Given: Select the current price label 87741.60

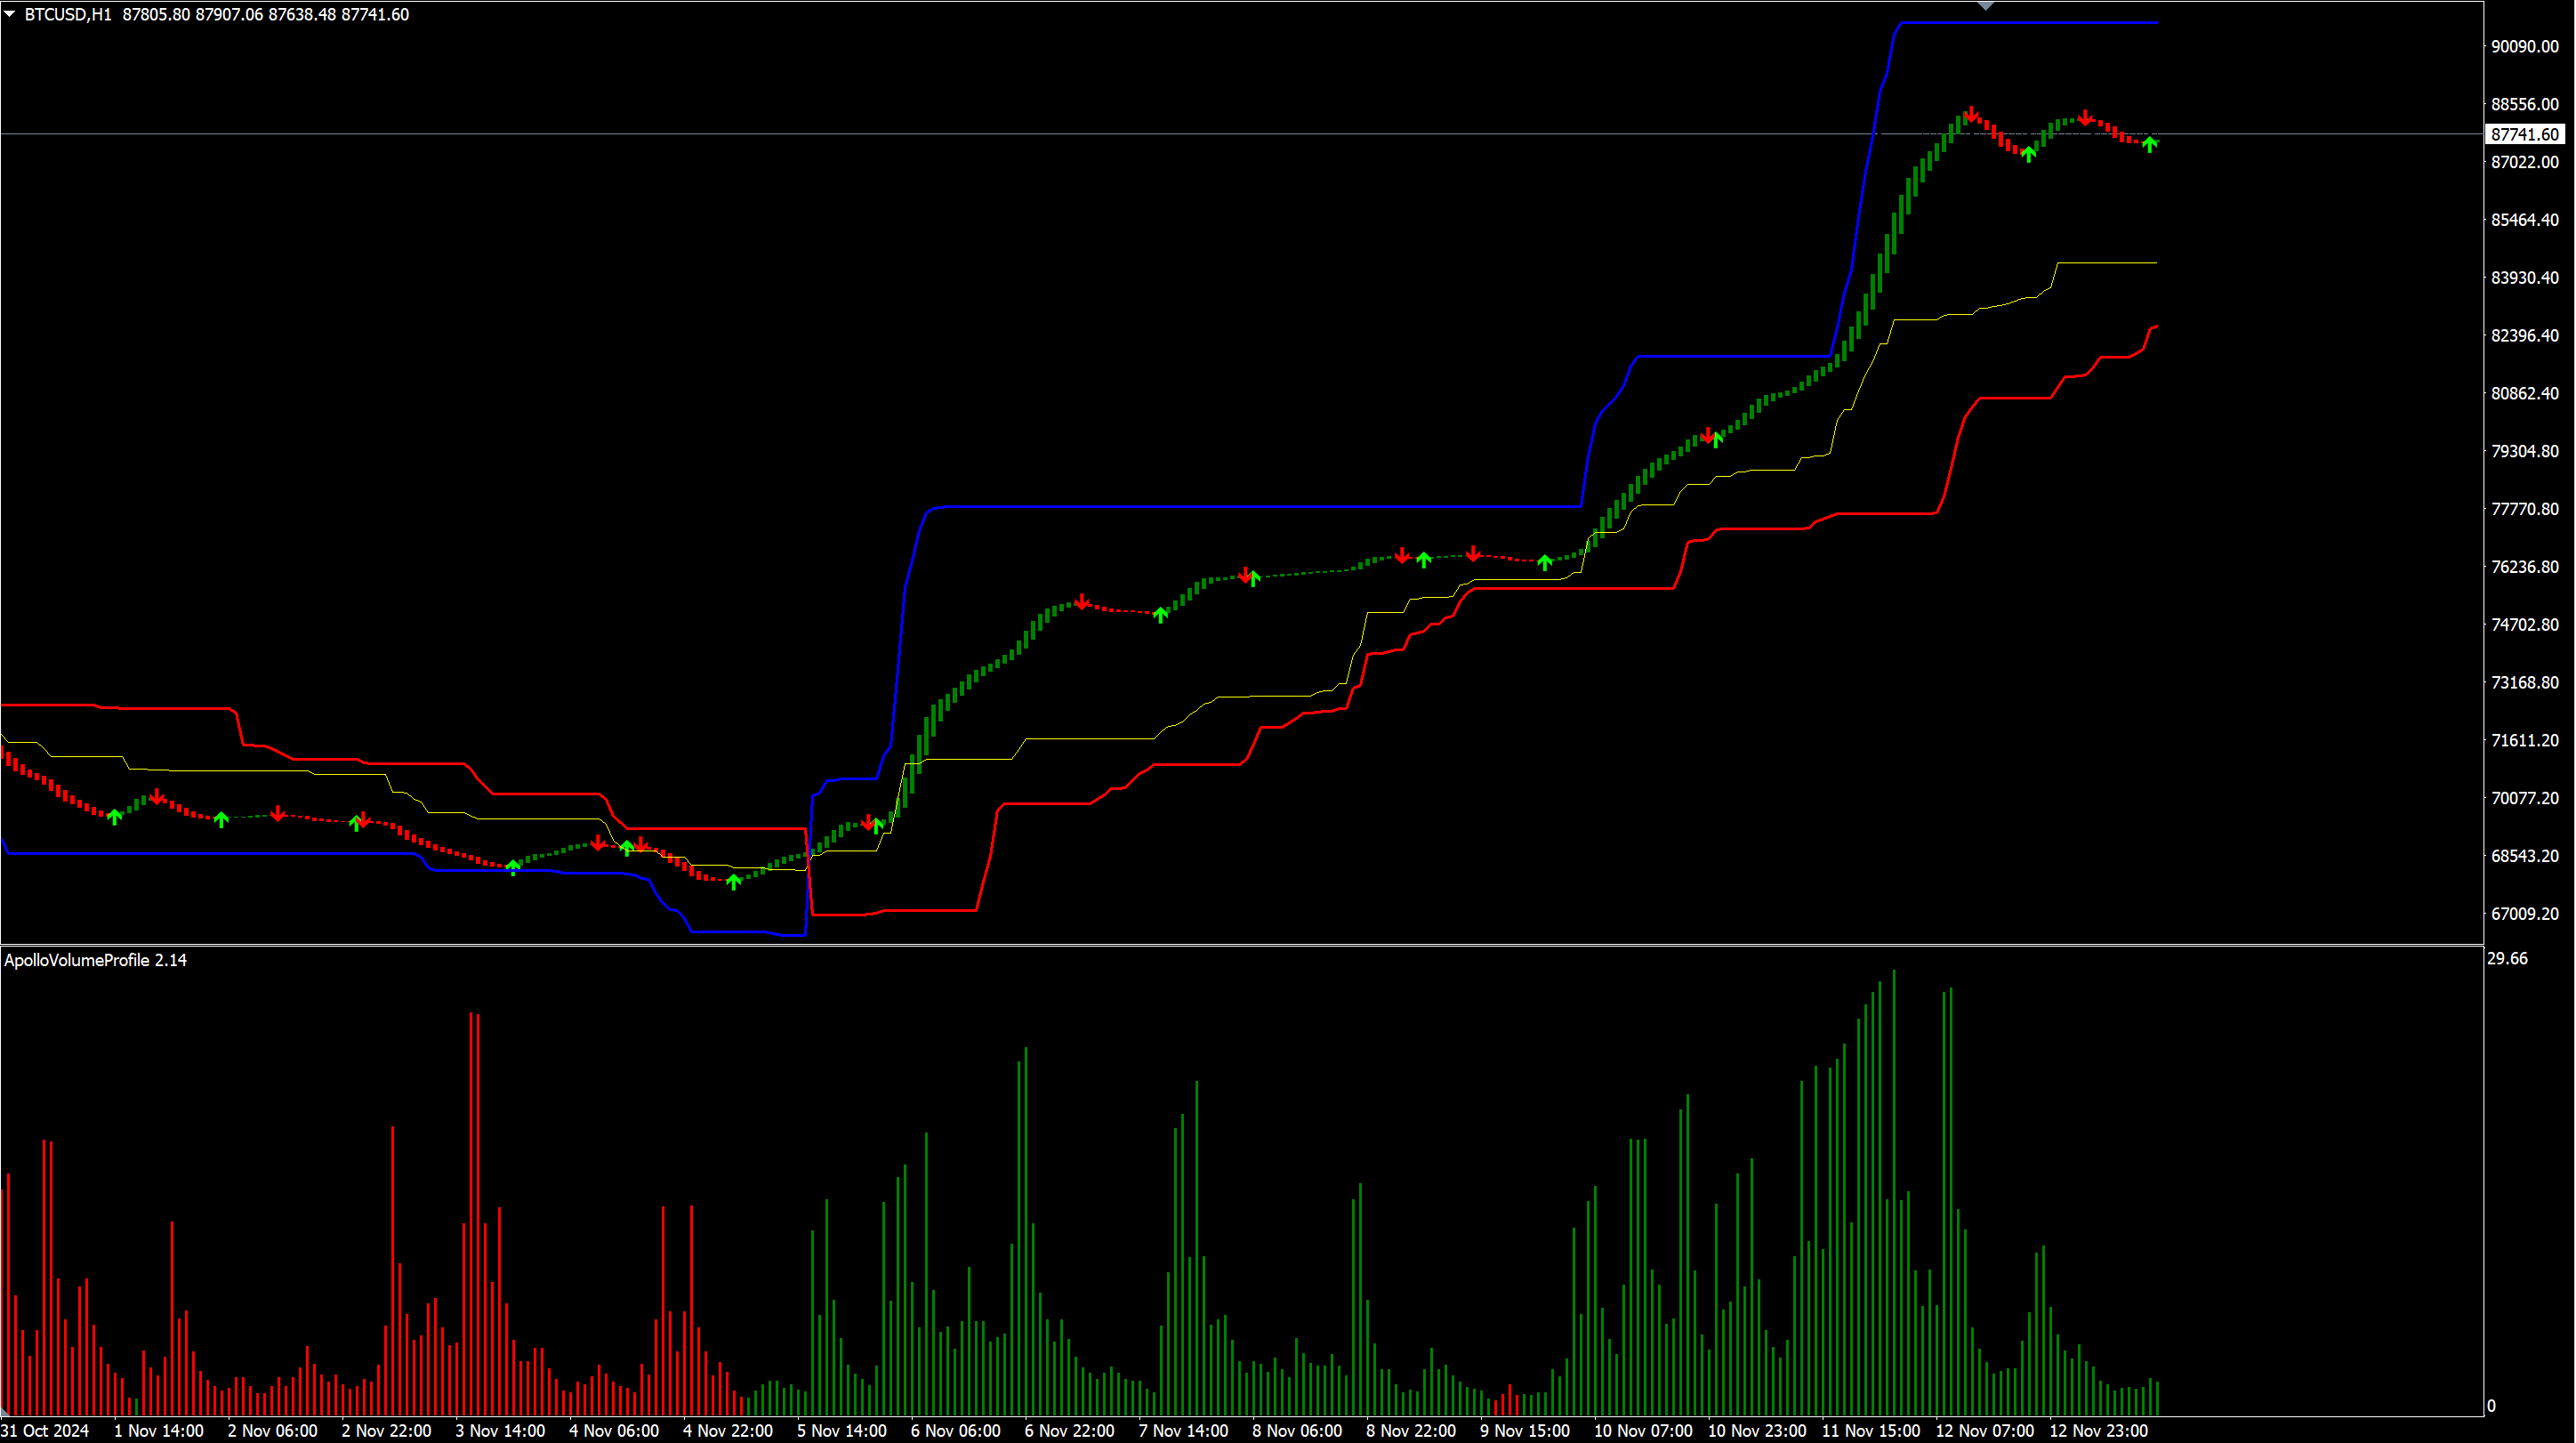Looking at the screenshot, I should coord(2524,134).
